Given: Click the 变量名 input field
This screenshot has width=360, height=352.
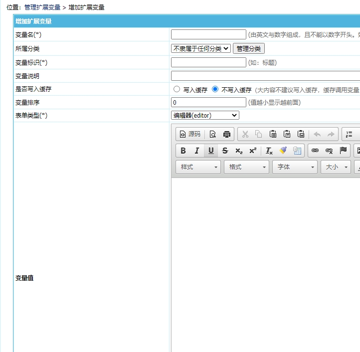Looking at the screenshot, I should [208, 34].
